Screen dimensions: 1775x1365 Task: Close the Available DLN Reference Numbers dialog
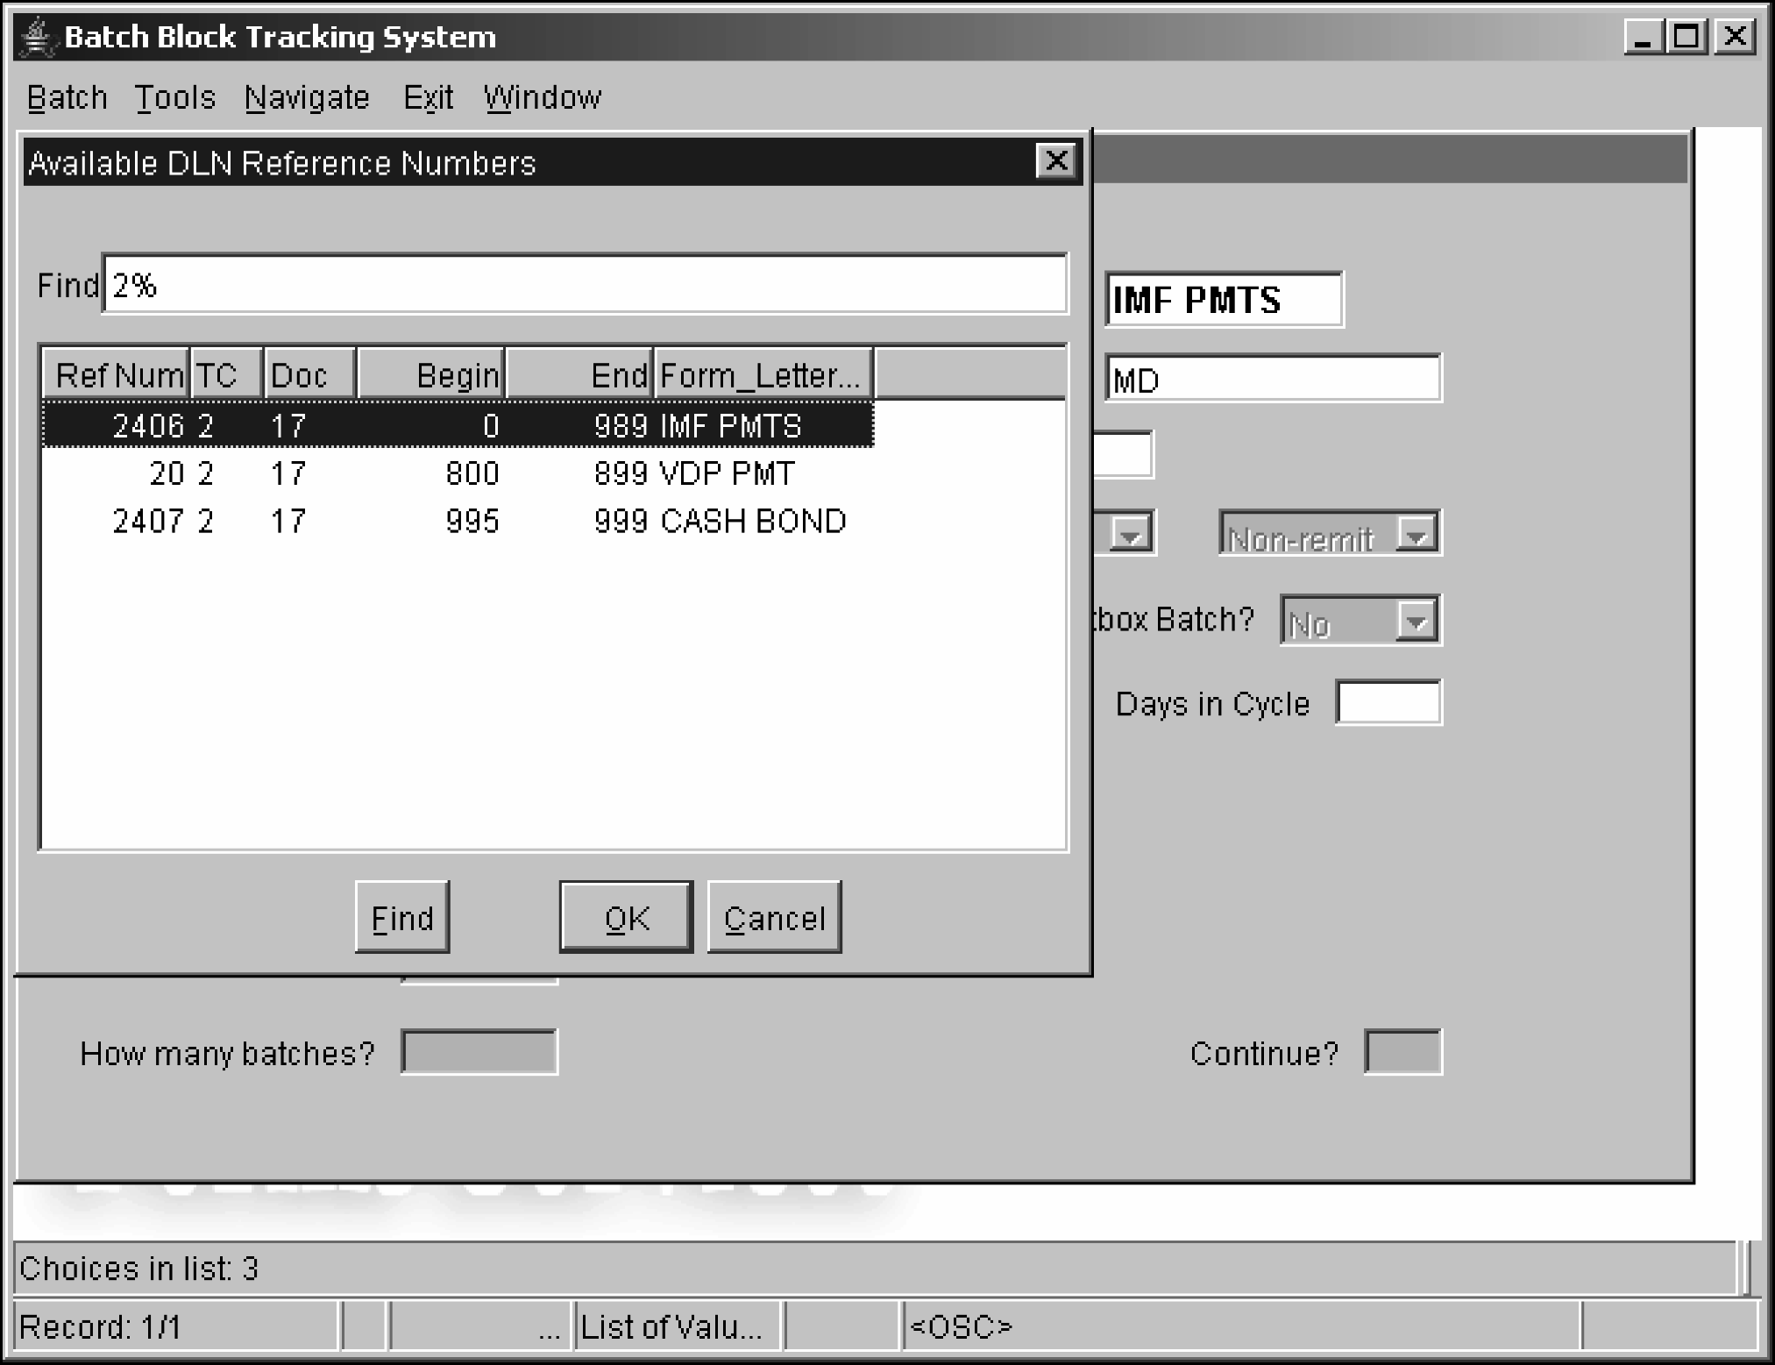pos(1055,161)
